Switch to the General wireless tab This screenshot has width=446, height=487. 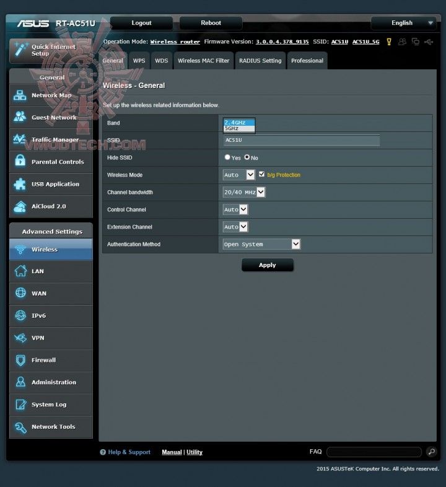click(x=113, y=61)
